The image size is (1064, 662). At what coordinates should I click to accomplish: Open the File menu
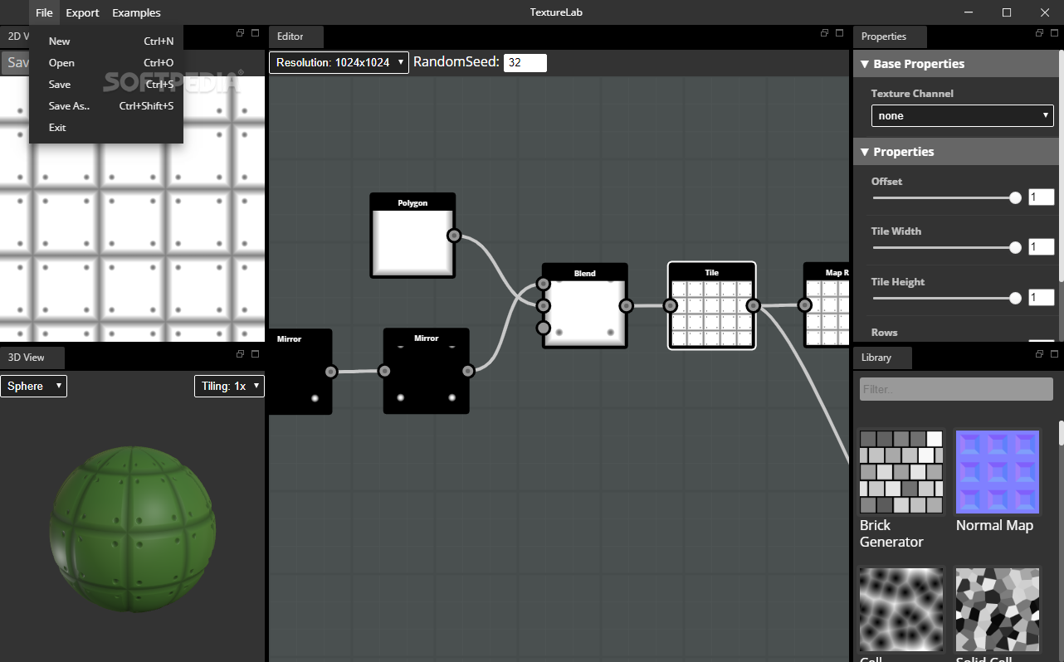coord(44,12)
